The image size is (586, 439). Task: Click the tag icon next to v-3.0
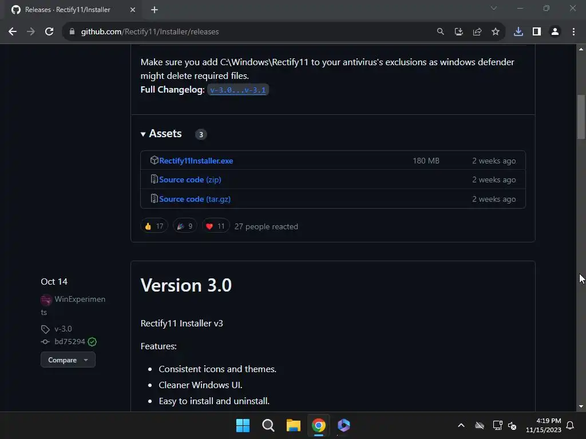45,329
